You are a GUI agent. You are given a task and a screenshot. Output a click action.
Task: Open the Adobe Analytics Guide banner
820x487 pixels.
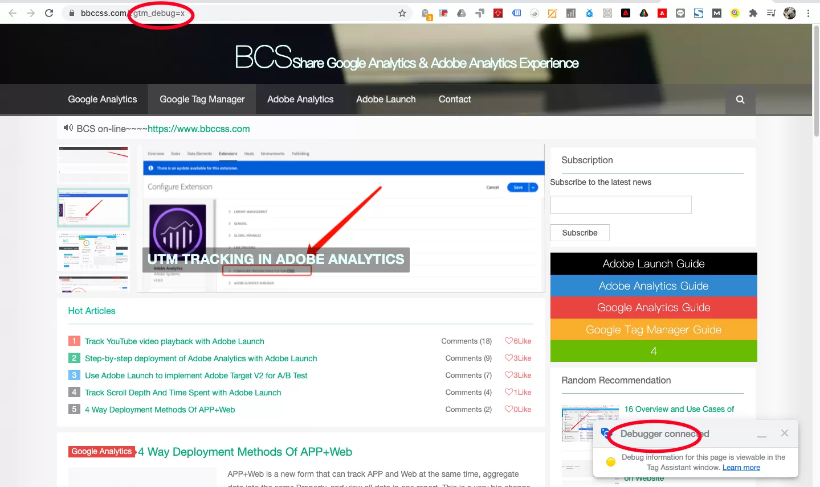click(x=654, y=286)
